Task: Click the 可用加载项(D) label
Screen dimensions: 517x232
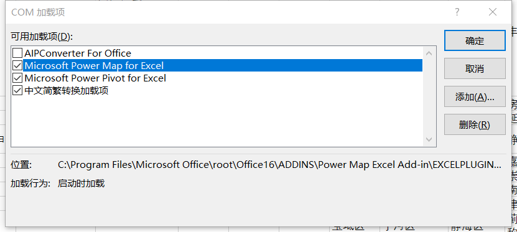Action: [42, 37]
